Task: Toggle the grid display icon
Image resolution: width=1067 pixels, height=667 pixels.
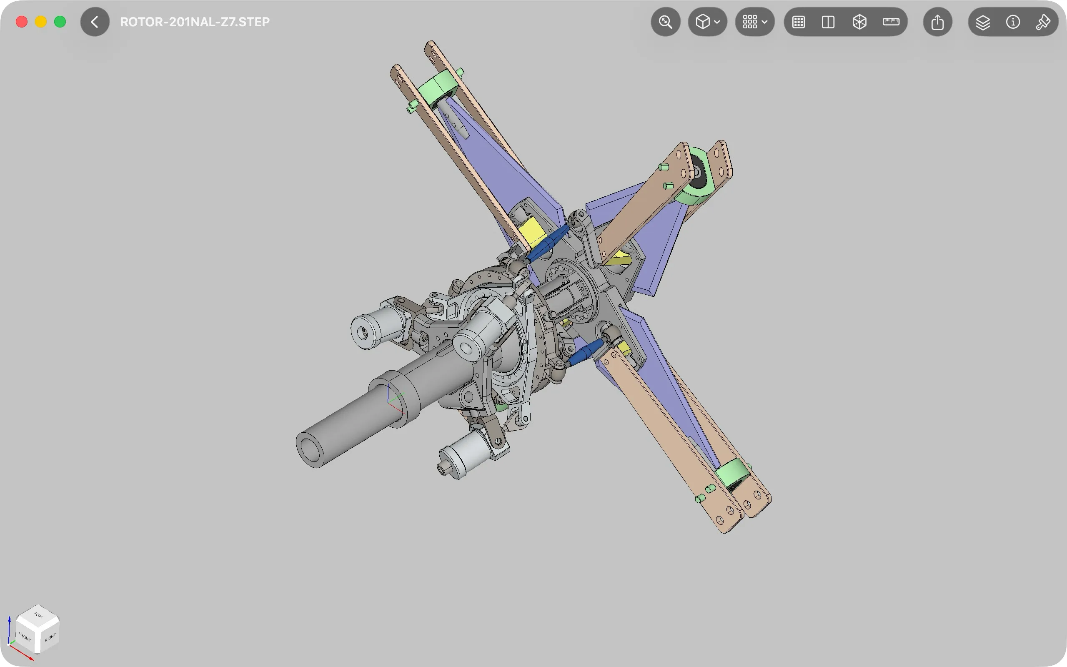Action: coord(799,22)
